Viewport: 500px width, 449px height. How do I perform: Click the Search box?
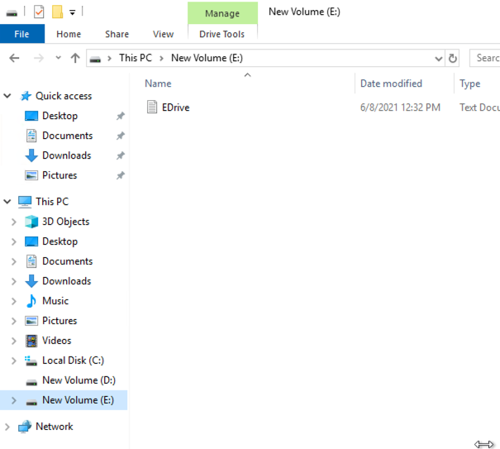pyautogui.click(x=485, y=58)
